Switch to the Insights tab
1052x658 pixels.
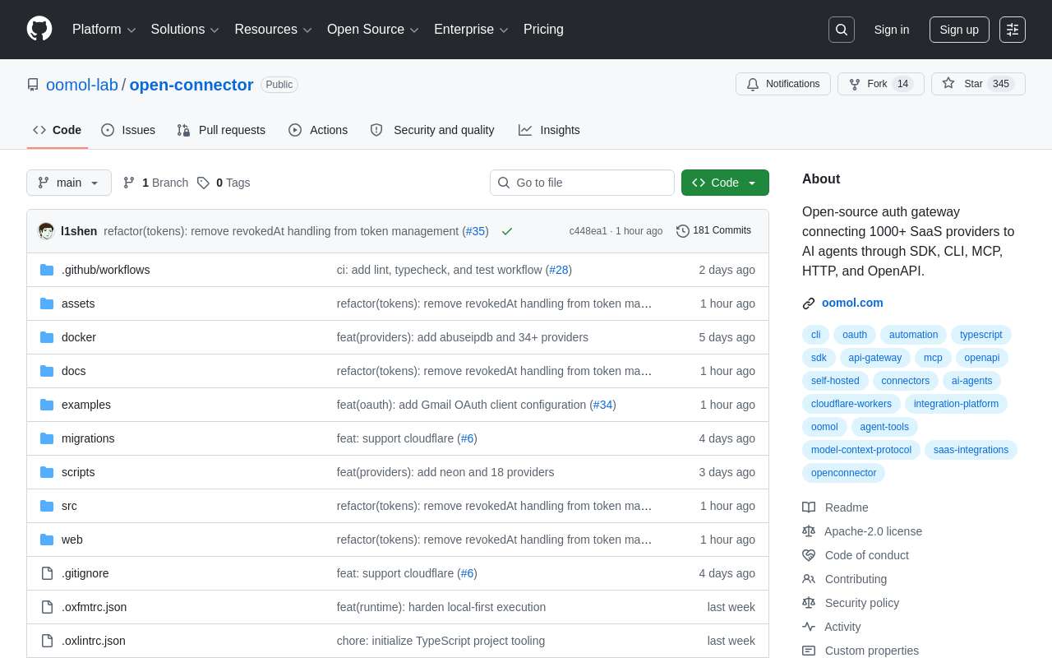[x=549, y=130]
